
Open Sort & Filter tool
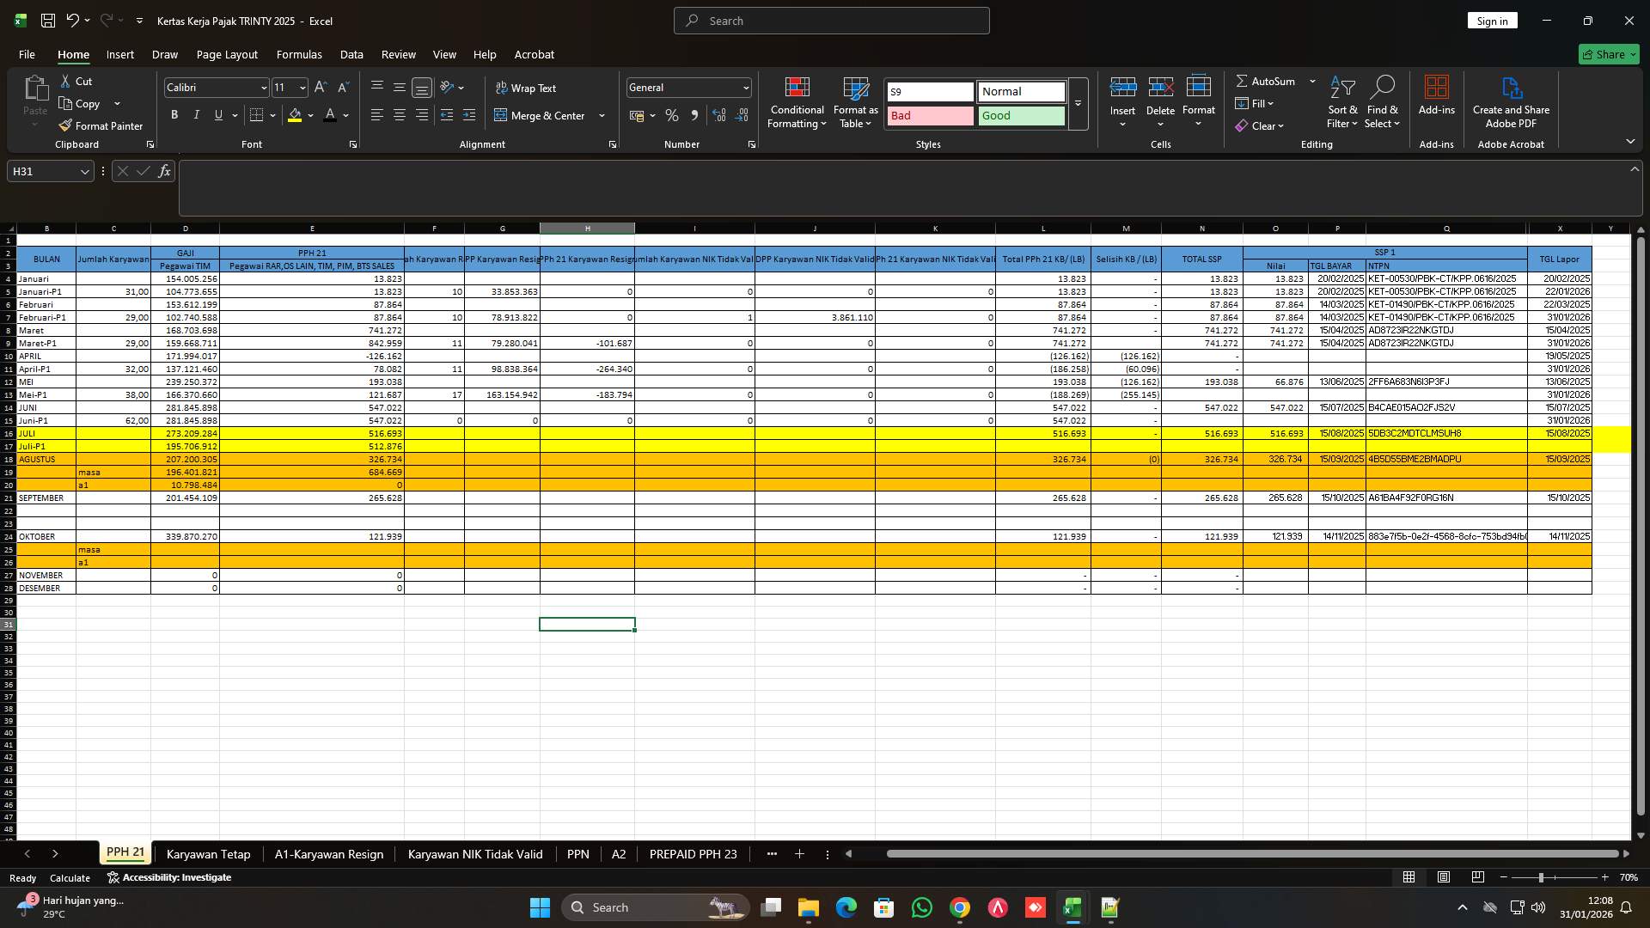click(x=1341, y=101)
